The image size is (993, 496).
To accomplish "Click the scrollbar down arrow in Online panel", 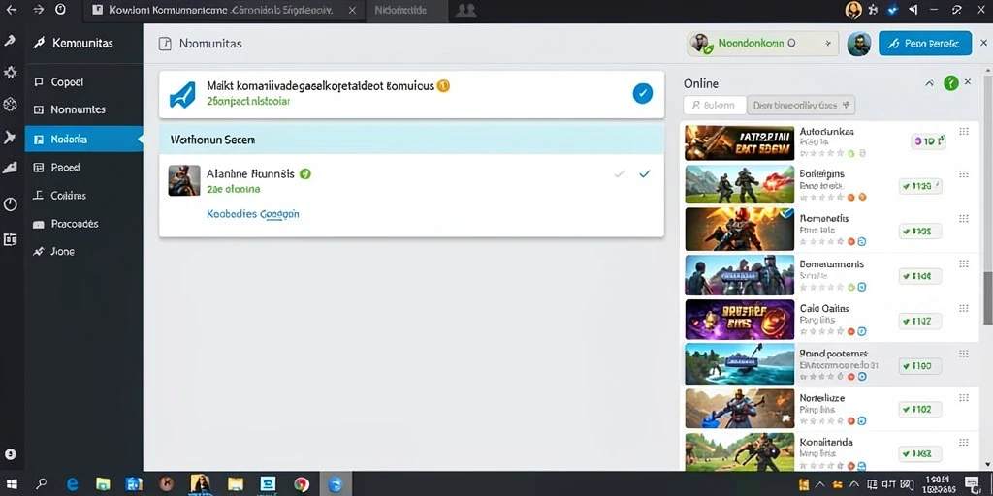I will (986, 465).
